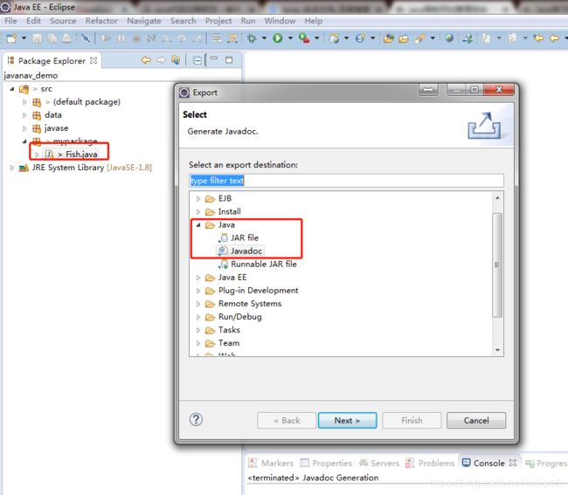Expand the javase package node
Image resolution: width=568 pixels, height=495 pixels.
[x=24, y=128]
